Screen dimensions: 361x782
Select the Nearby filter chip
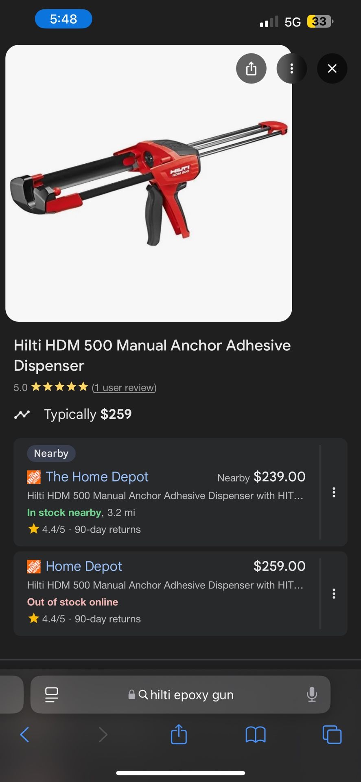point(51,453)
